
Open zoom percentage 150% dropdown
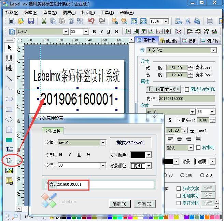(166, 22)
